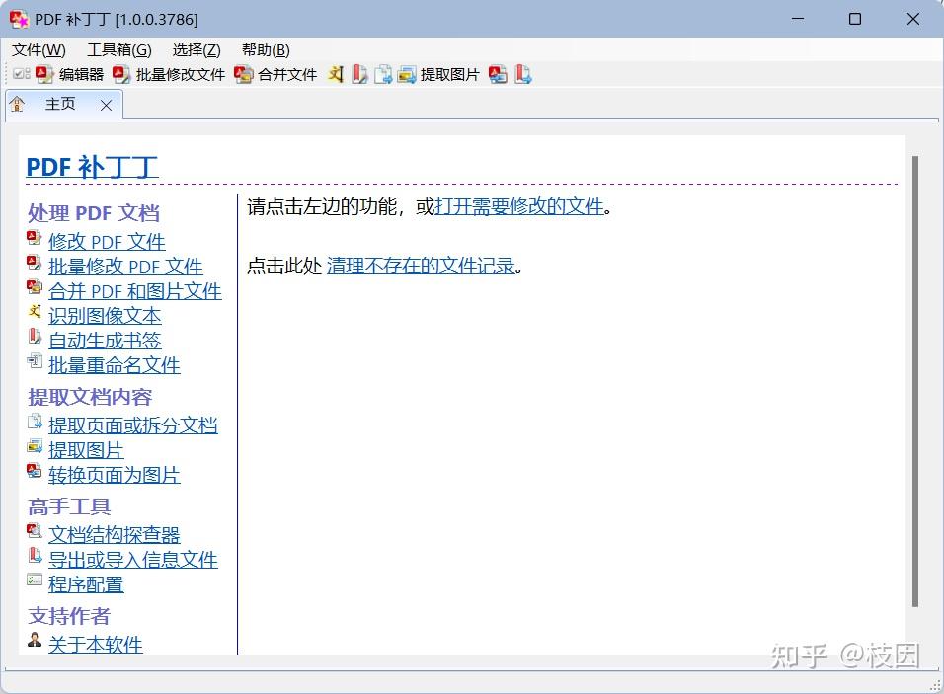Open the page extraction icon on the toolbar
The image size is (944, 694).
pos(382,73)
